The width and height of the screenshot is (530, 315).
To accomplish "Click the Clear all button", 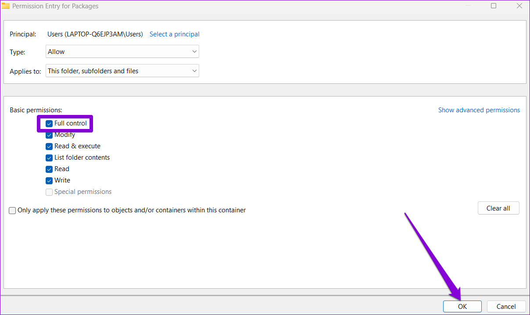I will (498, 208).
